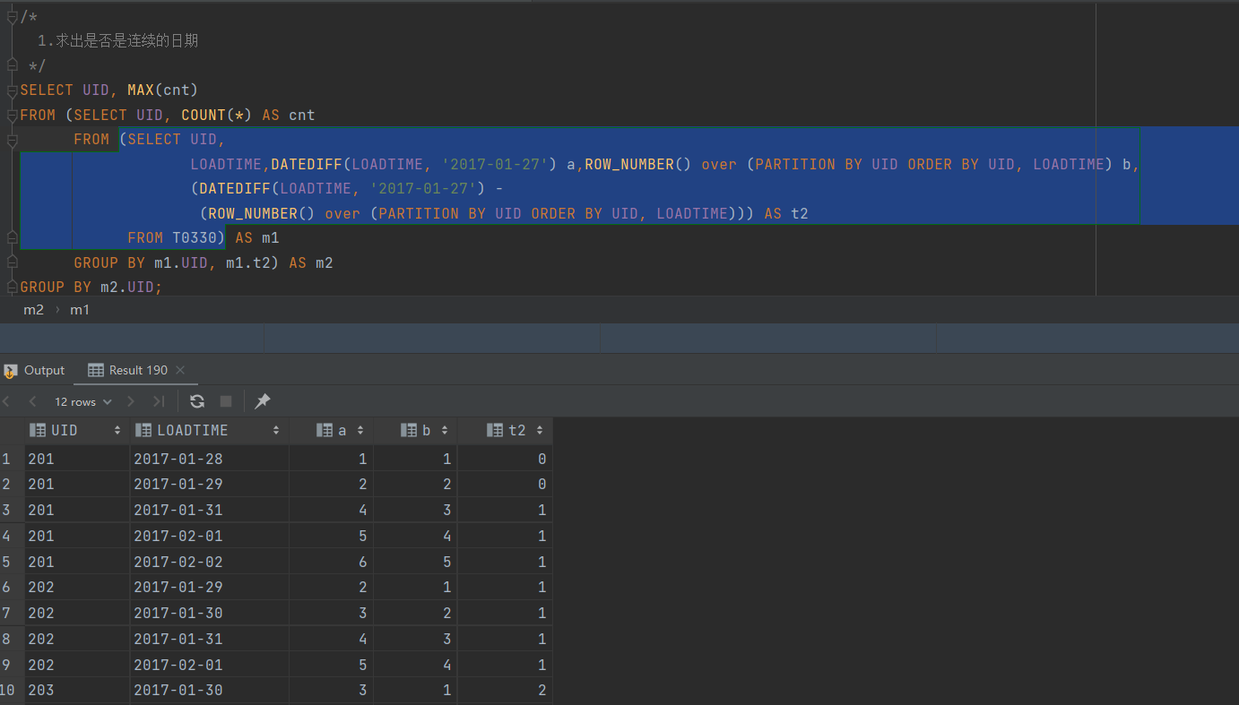Viewport: 1239px width, 705px height.
Task: Click the column icon beside header t2
Action: click(495, 431)
